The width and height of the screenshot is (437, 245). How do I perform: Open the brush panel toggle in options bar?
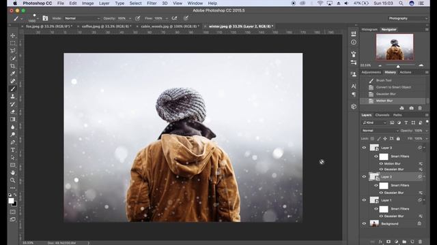[x=45, y=18]
